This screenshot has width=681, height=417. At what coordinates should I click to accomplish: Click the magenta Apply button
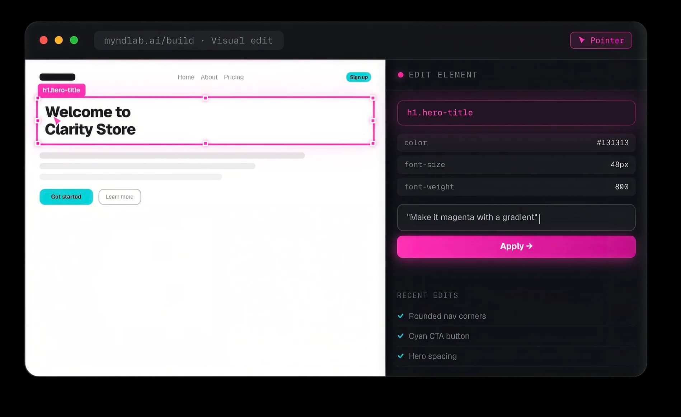516,247
